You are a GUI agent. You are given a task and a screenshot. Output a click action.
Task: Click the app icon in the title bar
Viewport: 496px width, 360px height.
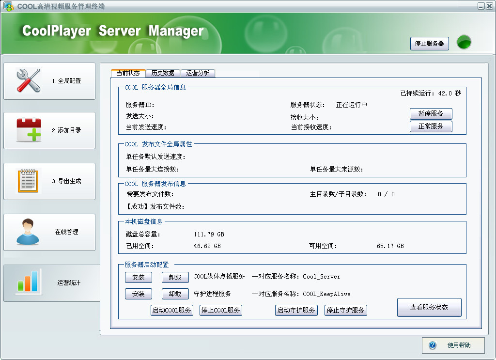pyautogui.click(x=9, y=6)
